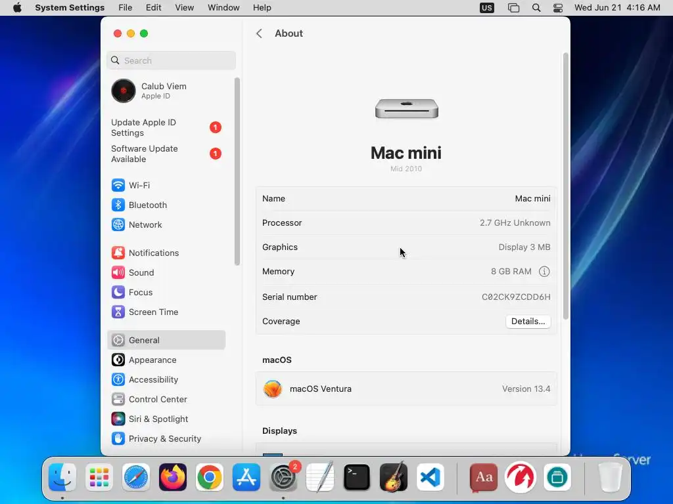Open the Appearance sidebar icon
The width and height of the screenshot is (673, 504).
point(118,360)
